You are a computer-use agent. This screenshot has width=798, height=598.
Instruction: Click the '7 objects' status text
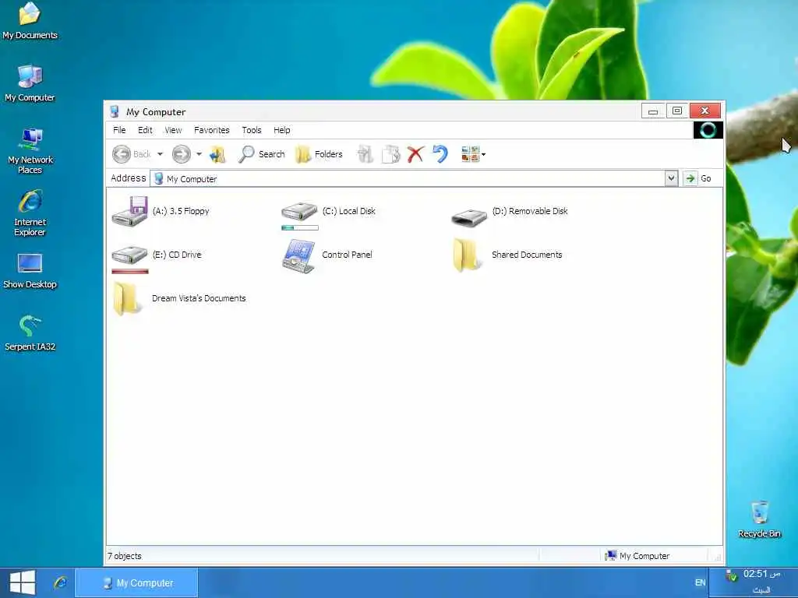point(125,556)
